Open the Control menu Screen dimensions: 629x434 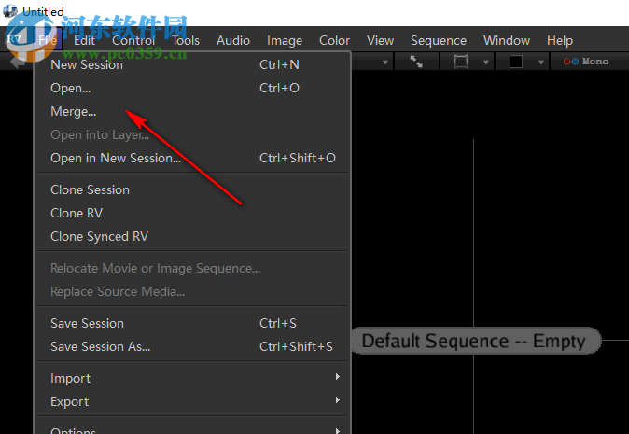coord(133,40)
